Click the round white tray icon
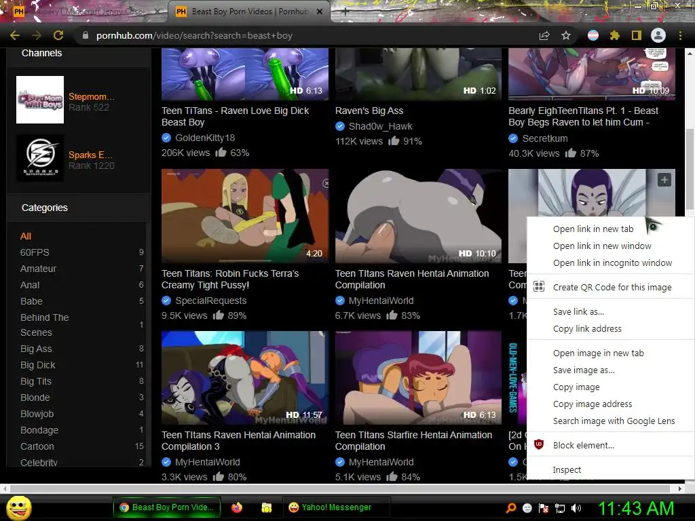Viewport: 695px width, 521px height. (x=527, y=508)
